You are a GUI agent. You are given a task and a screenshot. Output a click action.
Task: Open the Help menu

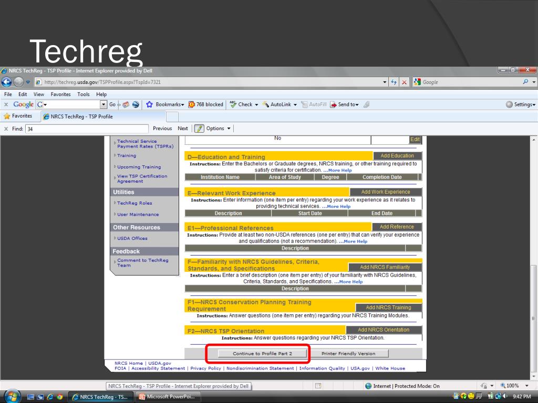(101, 94)
